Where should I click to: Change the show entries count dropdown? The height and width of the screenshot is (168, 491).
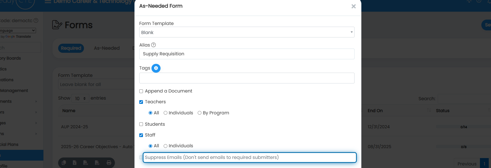coord(80,98)
